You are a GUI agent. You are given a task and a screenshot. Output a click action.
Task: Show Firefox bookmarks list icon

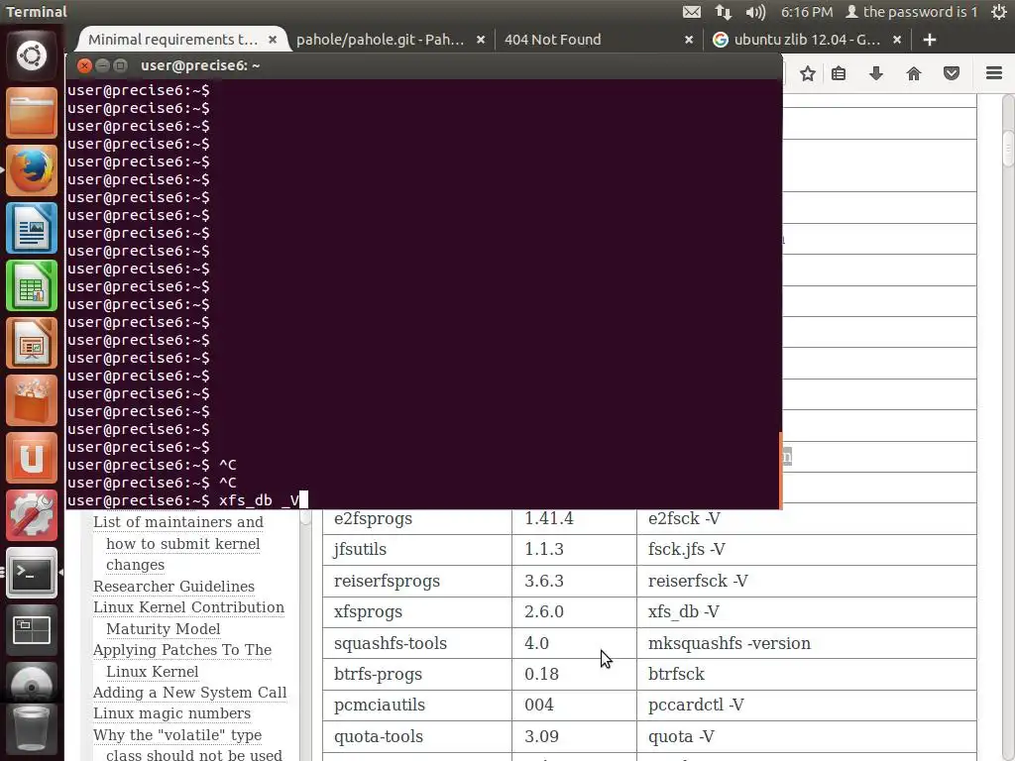(x=839, y=73)
